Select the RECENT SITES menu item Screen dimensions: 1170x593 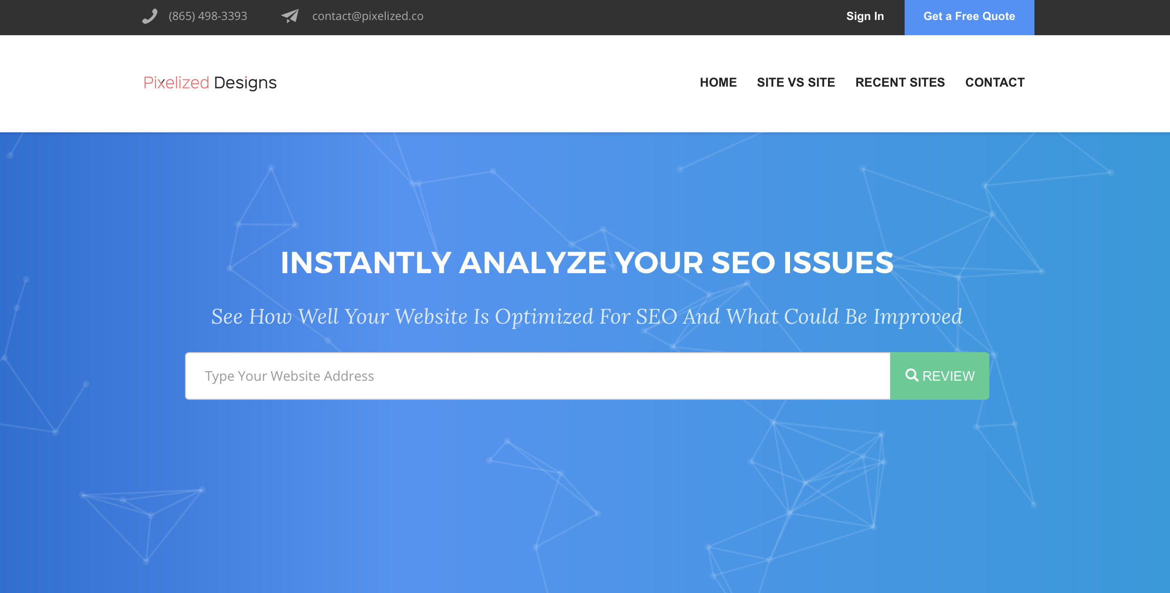coord(900,82)
